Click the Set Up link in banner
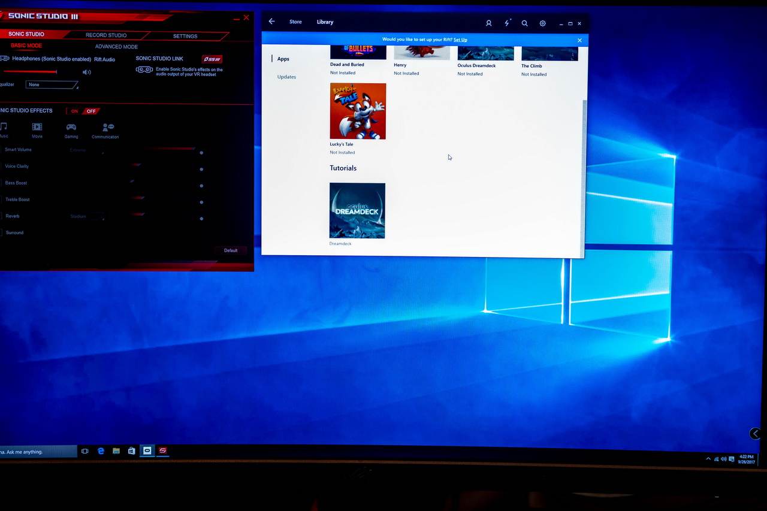 click(460, 40)
